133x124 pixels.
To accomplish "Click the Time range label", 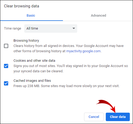I will tap(12, 28).
